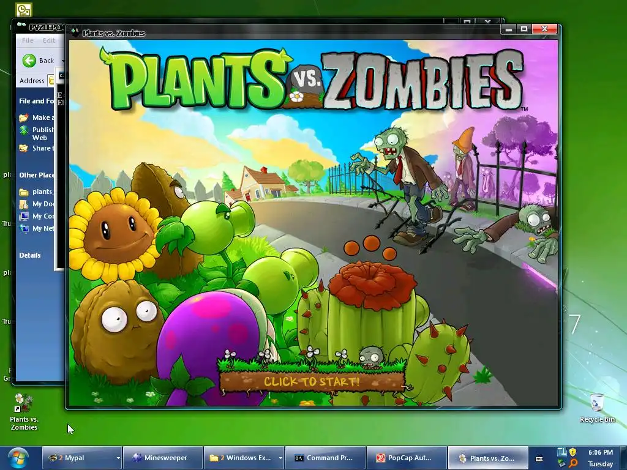
Task: Select the Plants vs. Zombies desktop shortcut
Action: click(x=24, y=412)
